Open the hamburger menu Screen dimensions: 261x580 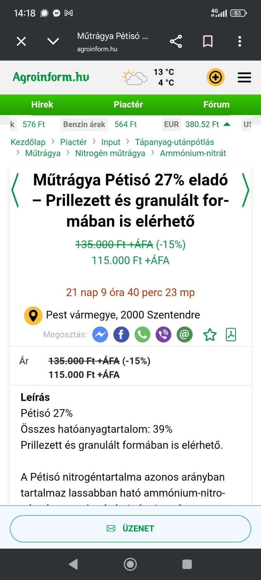pyautogui.click(x=244, y=77)
